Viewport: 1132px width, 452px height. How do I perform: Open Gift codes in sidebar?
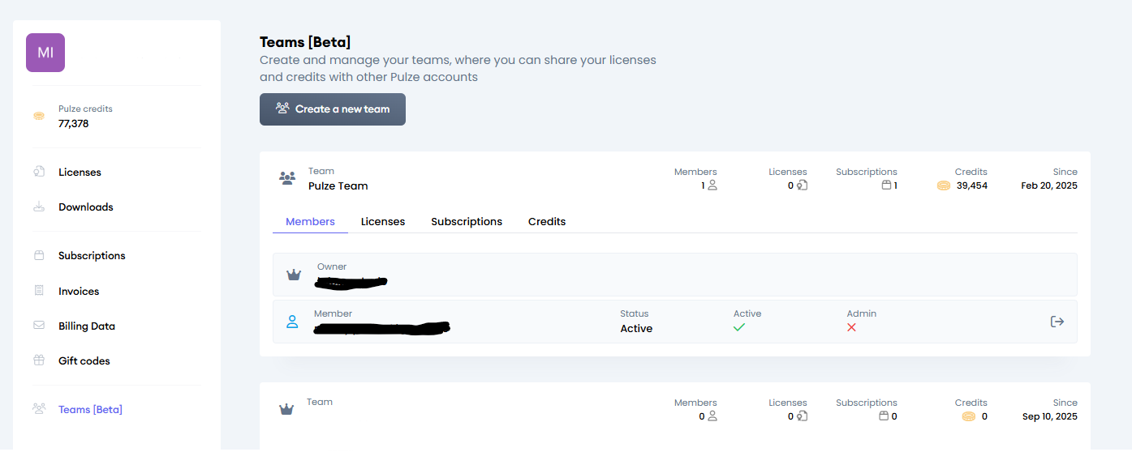click(x=84, y=360)
